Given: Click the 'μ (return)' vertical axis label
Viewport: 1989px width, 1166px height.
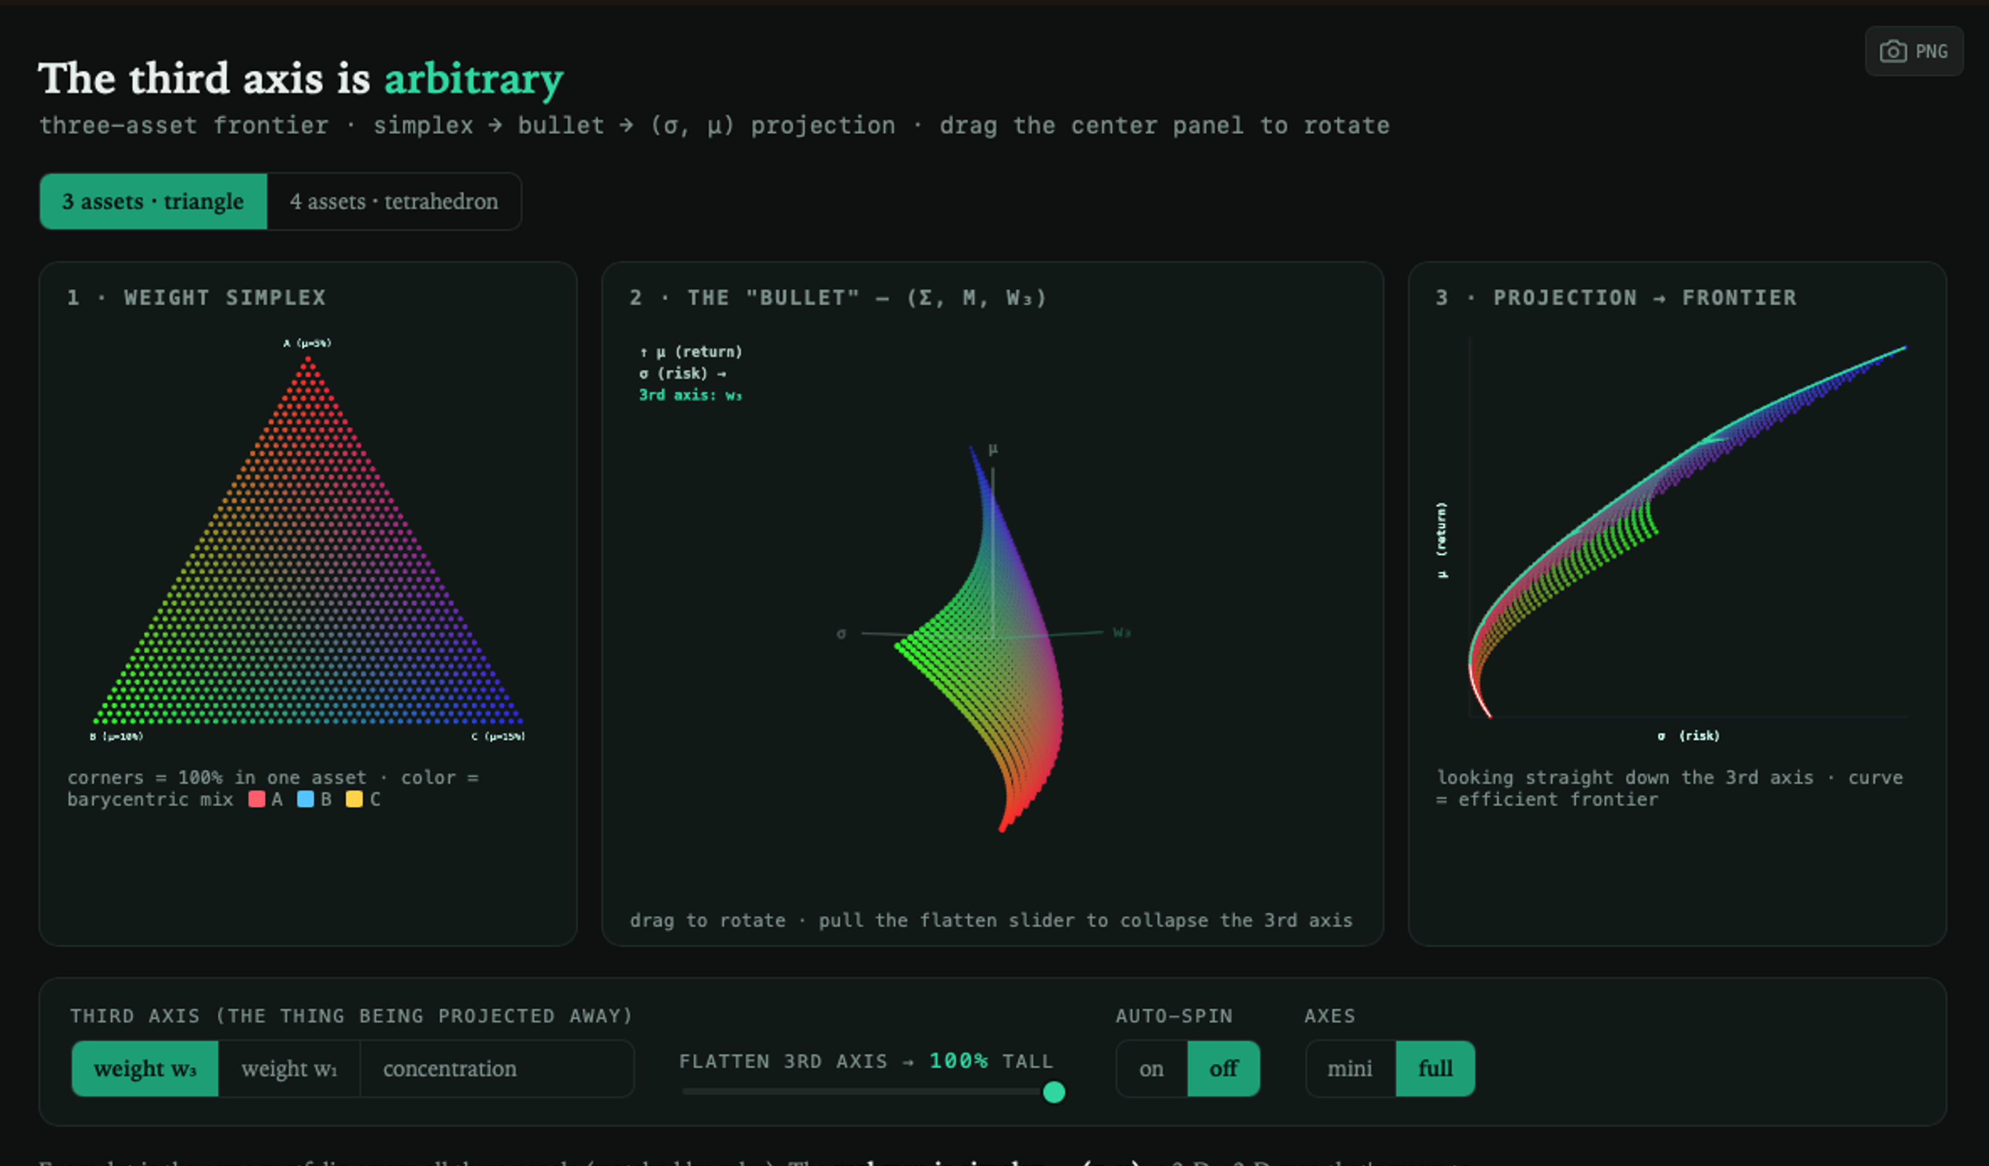Looking at the screenshot, I should click(x=1442, y=540).
